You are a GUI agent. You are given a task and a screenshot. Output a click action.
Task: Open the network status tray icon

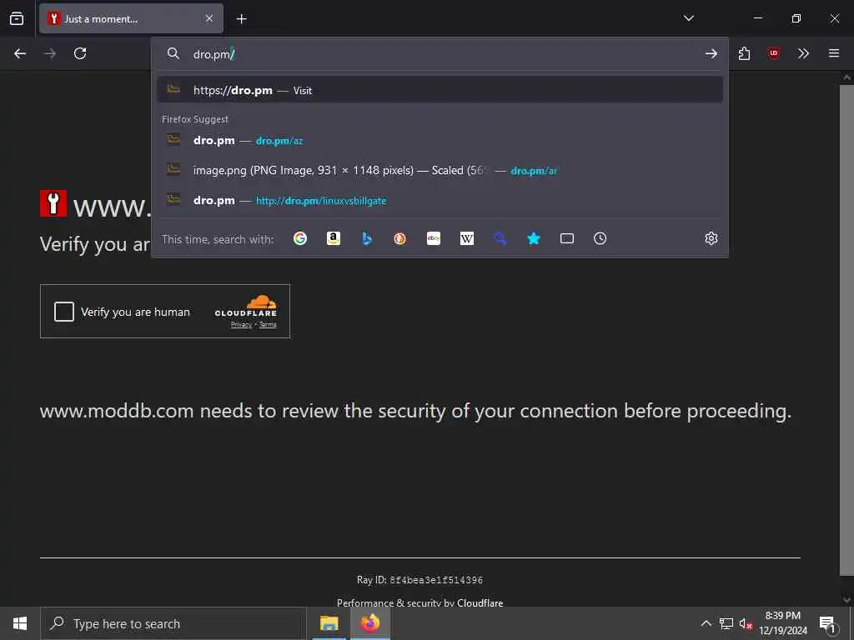pos(726,623)
